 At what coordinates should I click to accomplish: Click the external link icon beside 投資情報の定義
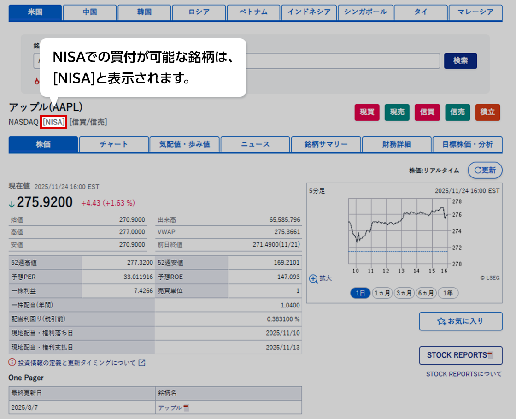142,363
